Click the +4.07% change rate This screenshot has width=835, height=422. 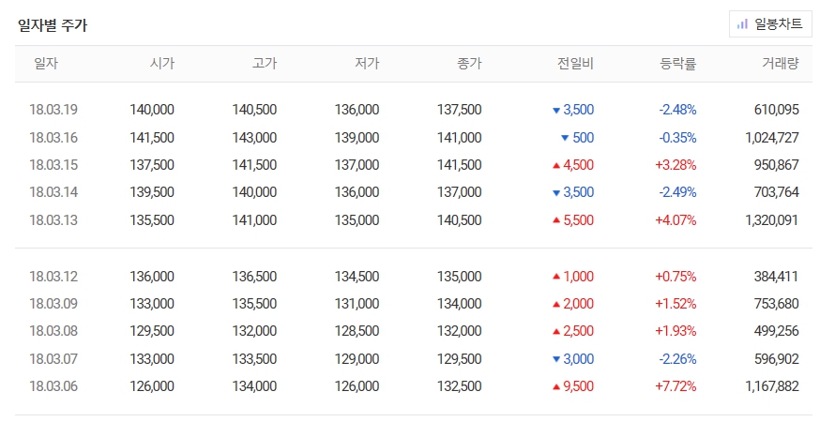(676, 220)
